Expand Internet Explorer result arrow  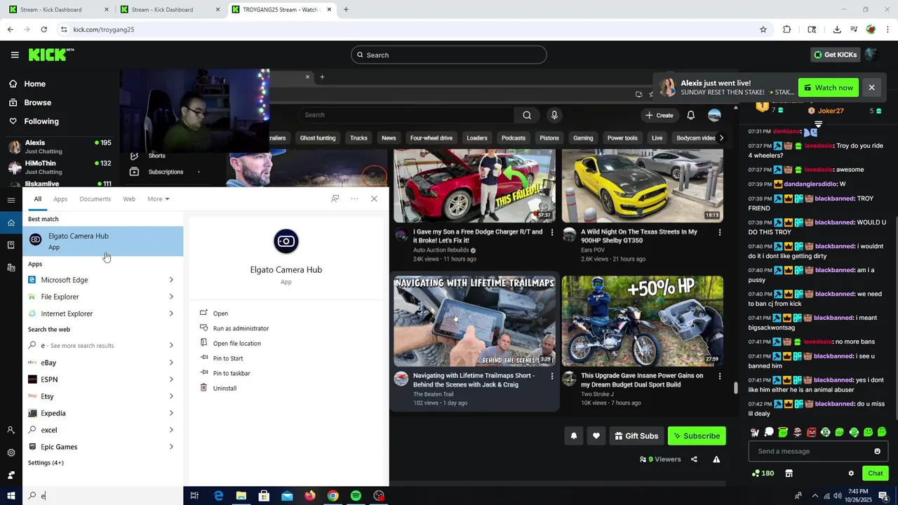tap(171, 314)
